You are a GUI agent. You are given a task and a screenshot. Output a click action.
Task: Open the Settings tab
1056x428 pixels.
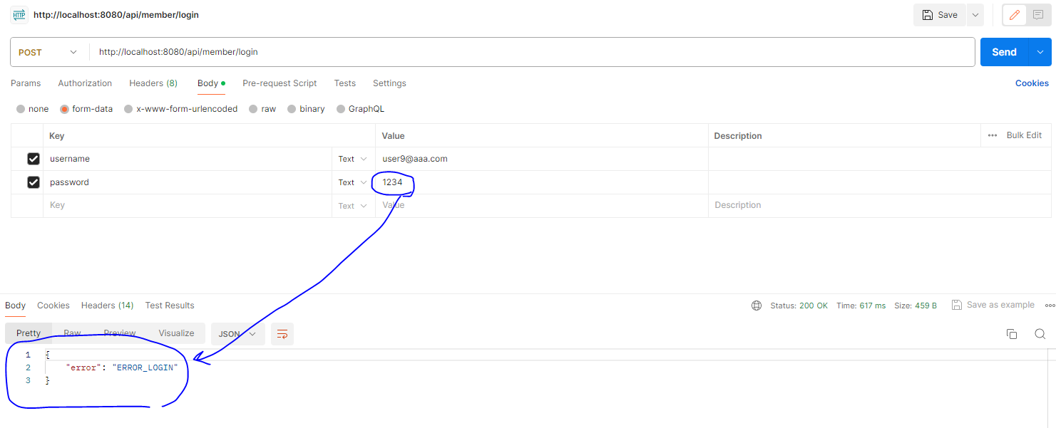(x=389, y=83)
